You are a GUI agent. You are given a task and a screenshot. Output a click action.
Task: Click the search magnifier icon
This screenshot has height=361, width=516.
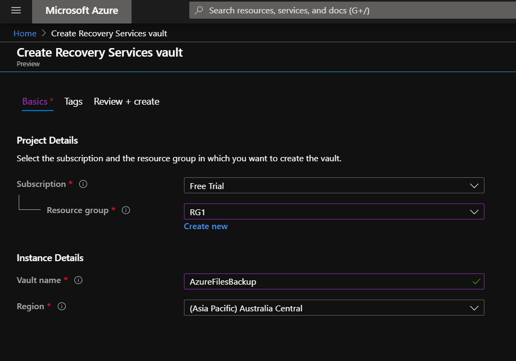point(199,11)
